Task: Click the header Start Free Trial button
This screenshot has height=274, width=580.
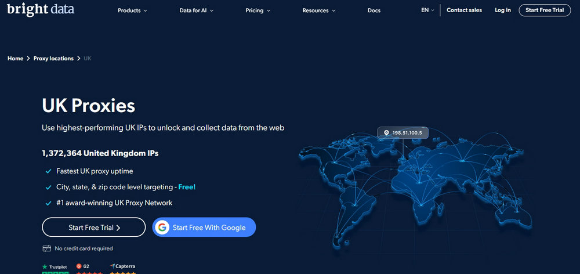Action: click(x=545, y=10)
